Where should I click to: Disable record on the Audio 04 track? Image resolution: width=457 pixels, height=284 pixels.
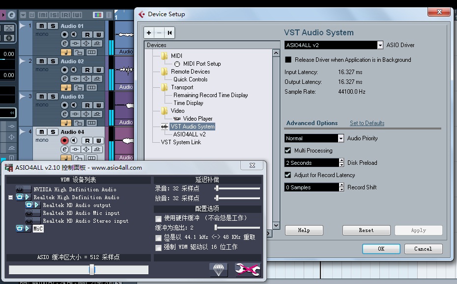(64, 141)
